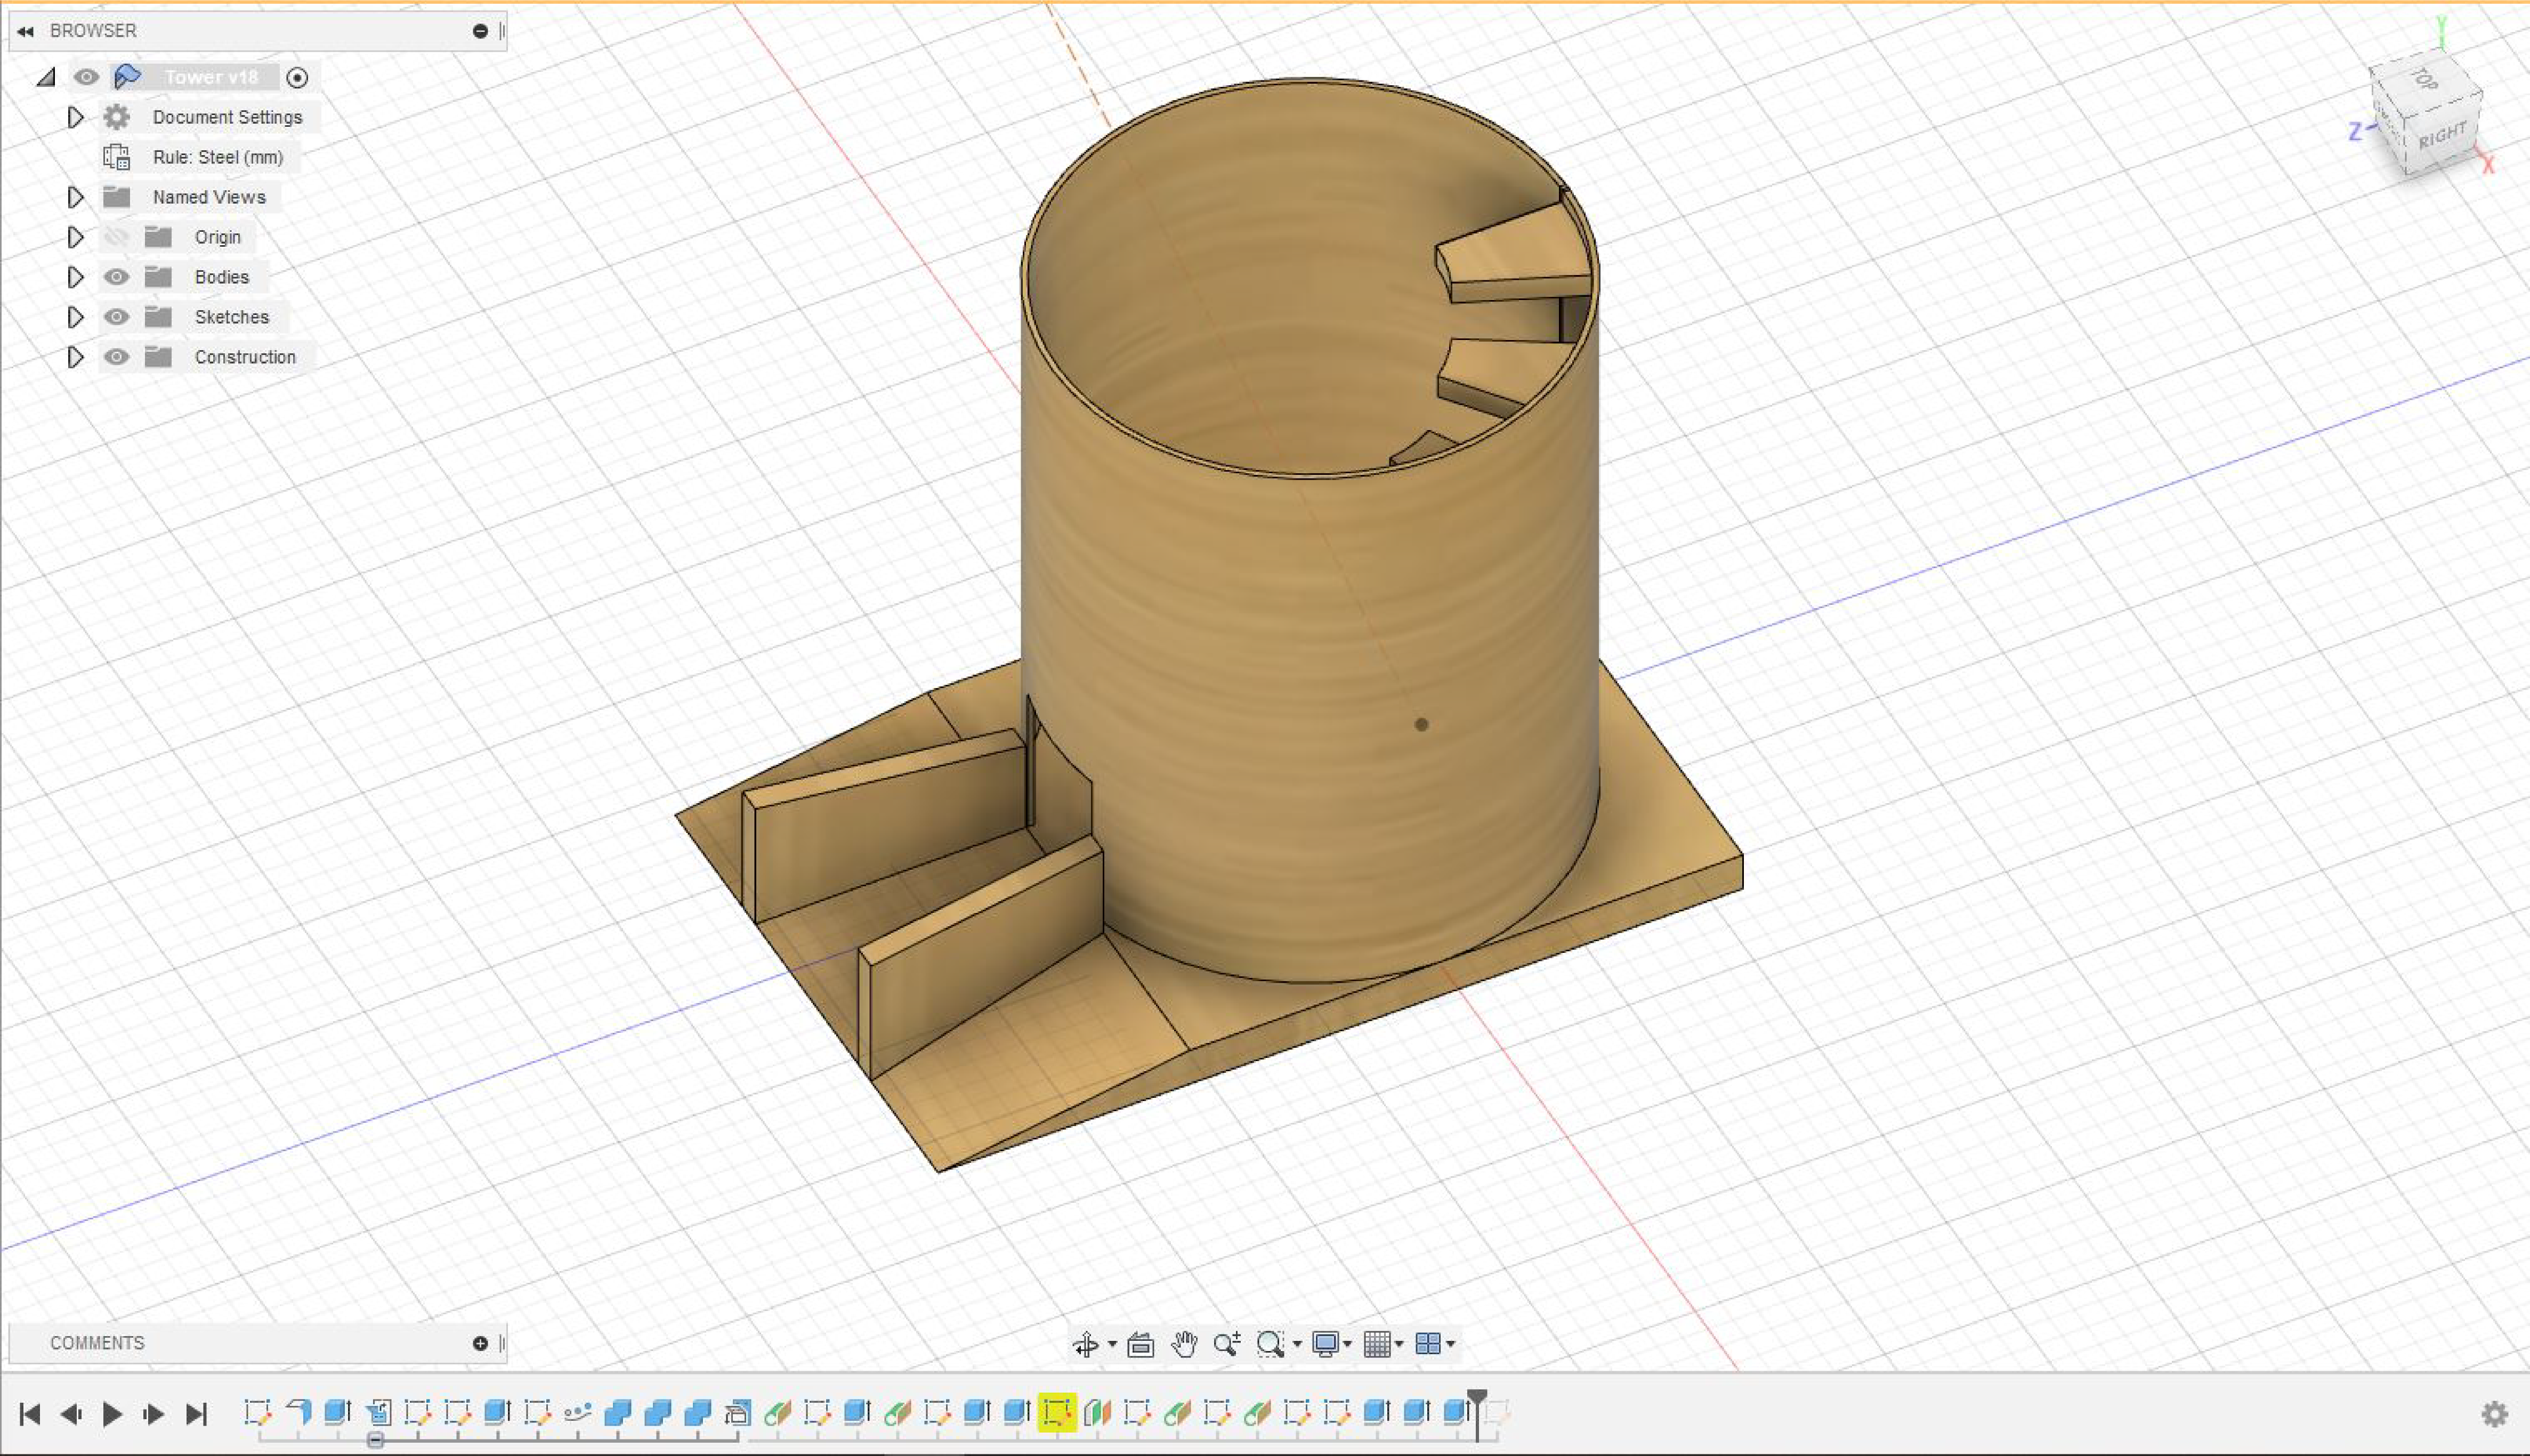Expand the Named Views folder
Viewport: 2530px width, 1456px height.
pos(75,197)
